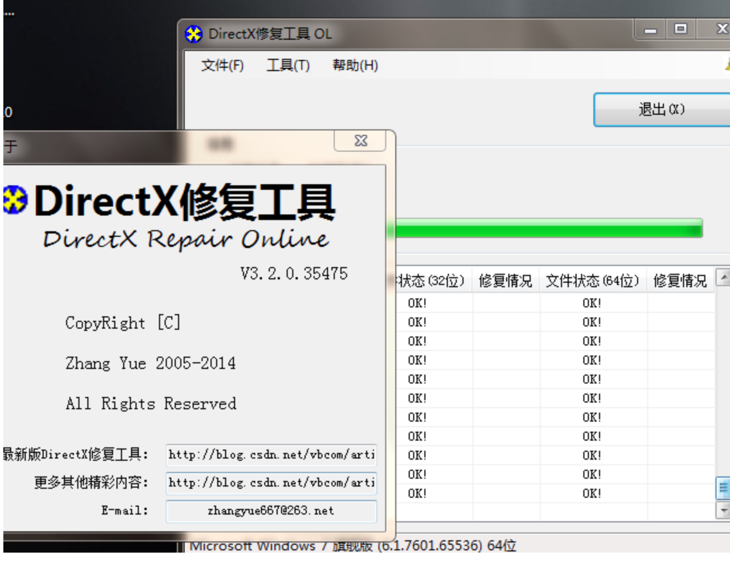Click scrollbar down arrow in results list

tap(723, 510)
